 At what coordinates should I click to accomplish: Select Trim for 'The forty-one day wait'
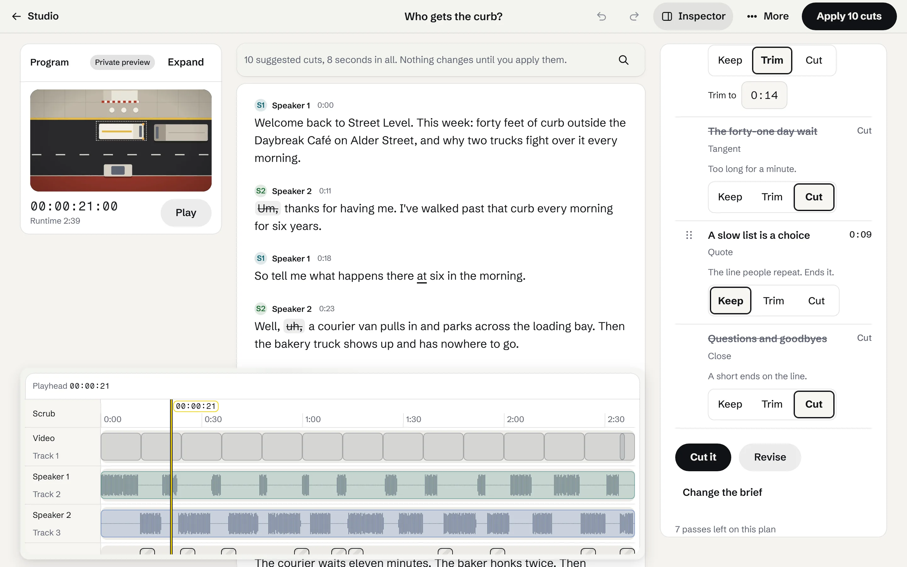(x=772, y=197)
